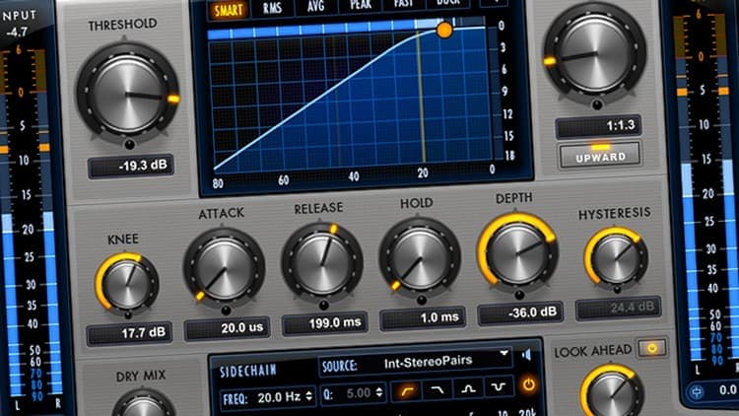Click the sidechain Q 5.00 field
Screen dimensions: 739x416
tap(354, 393)
